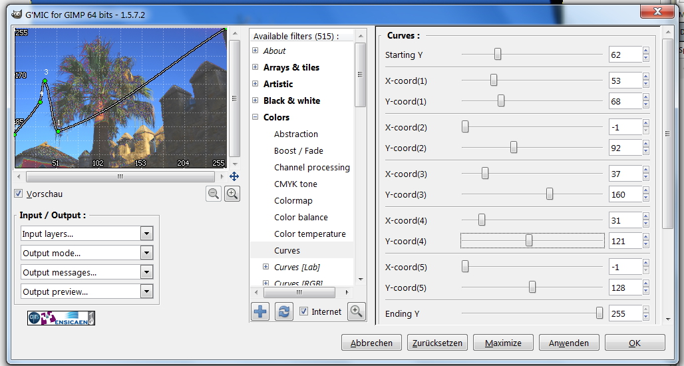Click the refresh filters icon
684x366 pixels.
[283, 311]
